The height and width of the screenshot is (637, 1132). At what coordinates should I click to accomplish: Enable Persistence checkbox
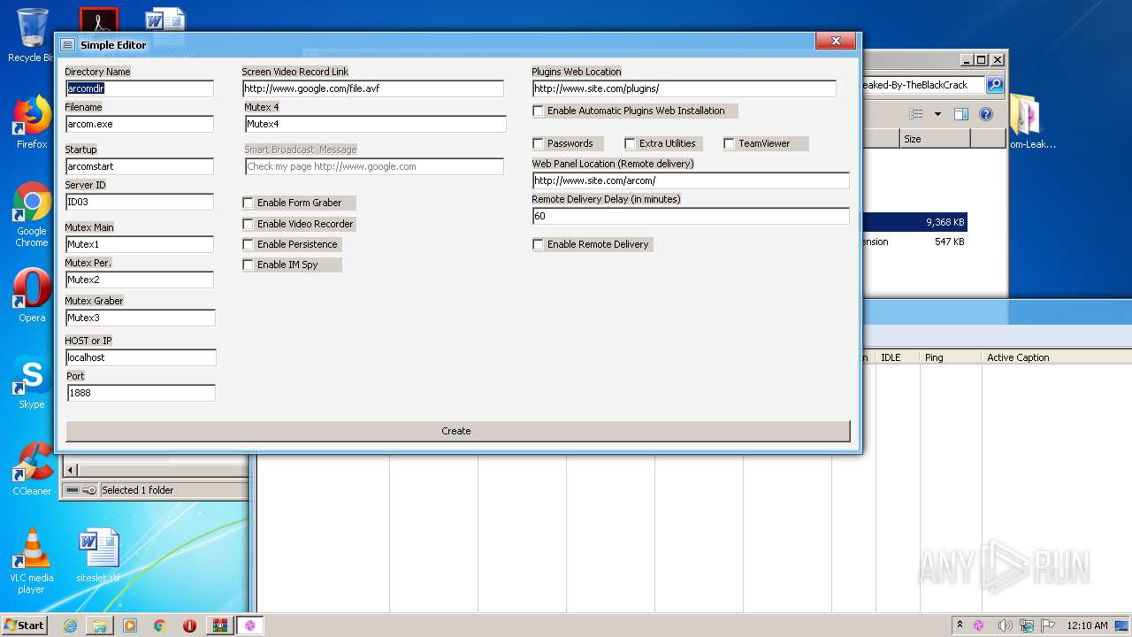248,244
